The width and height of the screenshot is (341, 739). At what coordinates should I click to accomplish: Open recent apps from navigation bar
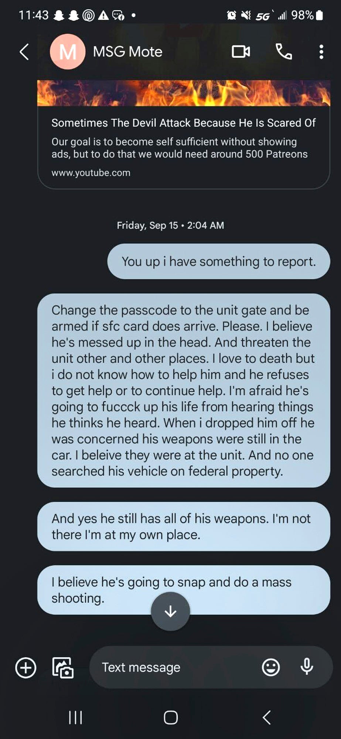[x=76, y=718]
